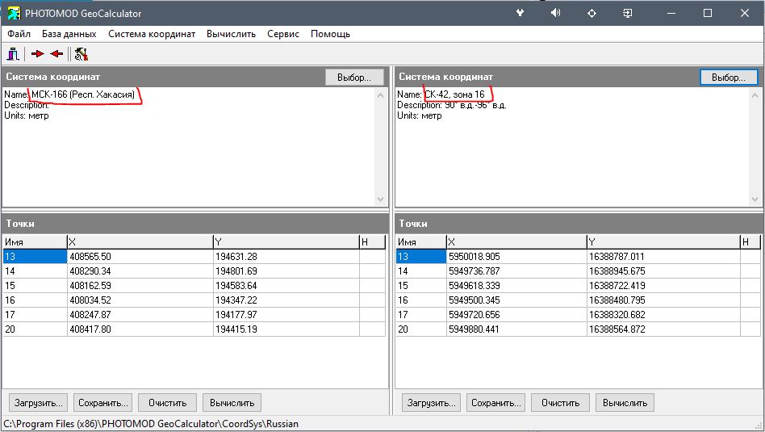Click the speaker sound icon in title bar
Screen dimensions: 765x432
(556, 13)
